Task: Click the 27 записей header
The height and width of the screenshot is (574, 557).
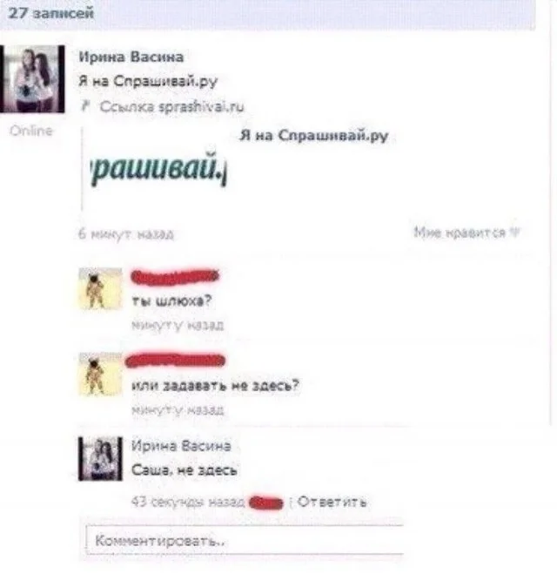Action: (x=51, y=14)
